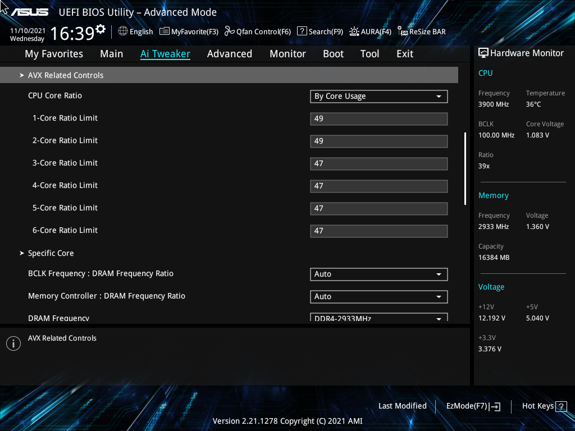Click the information icon beside help text
Image resolution: width=575 pixels, height=431 pixels.
[13, 343]
